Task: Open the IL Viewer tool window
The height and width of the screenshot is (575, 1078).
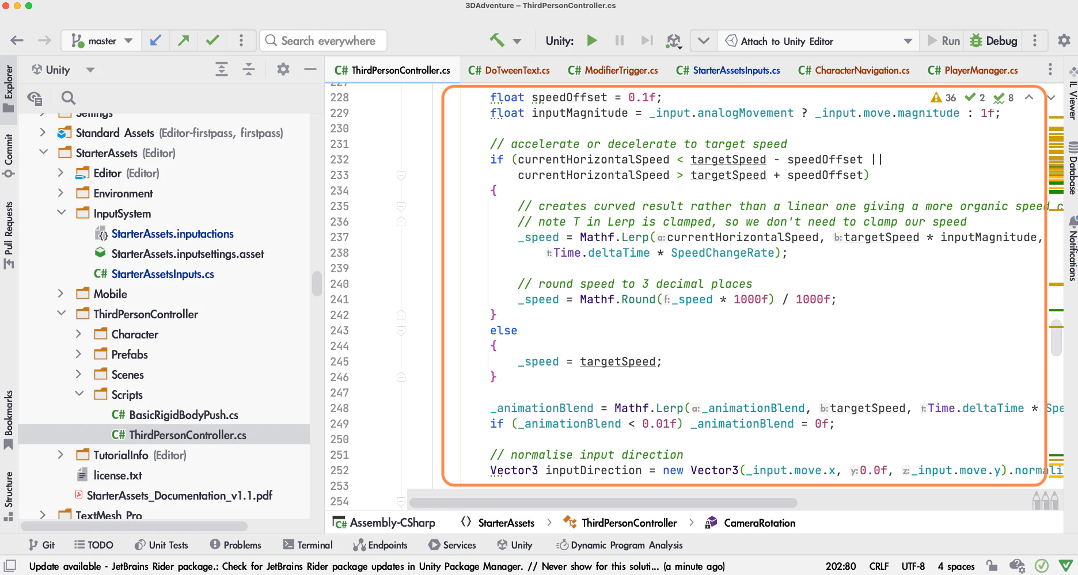Action: pos(1072,94)
